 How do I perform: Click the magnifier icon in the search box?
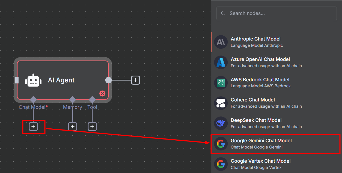pos(223,13)
